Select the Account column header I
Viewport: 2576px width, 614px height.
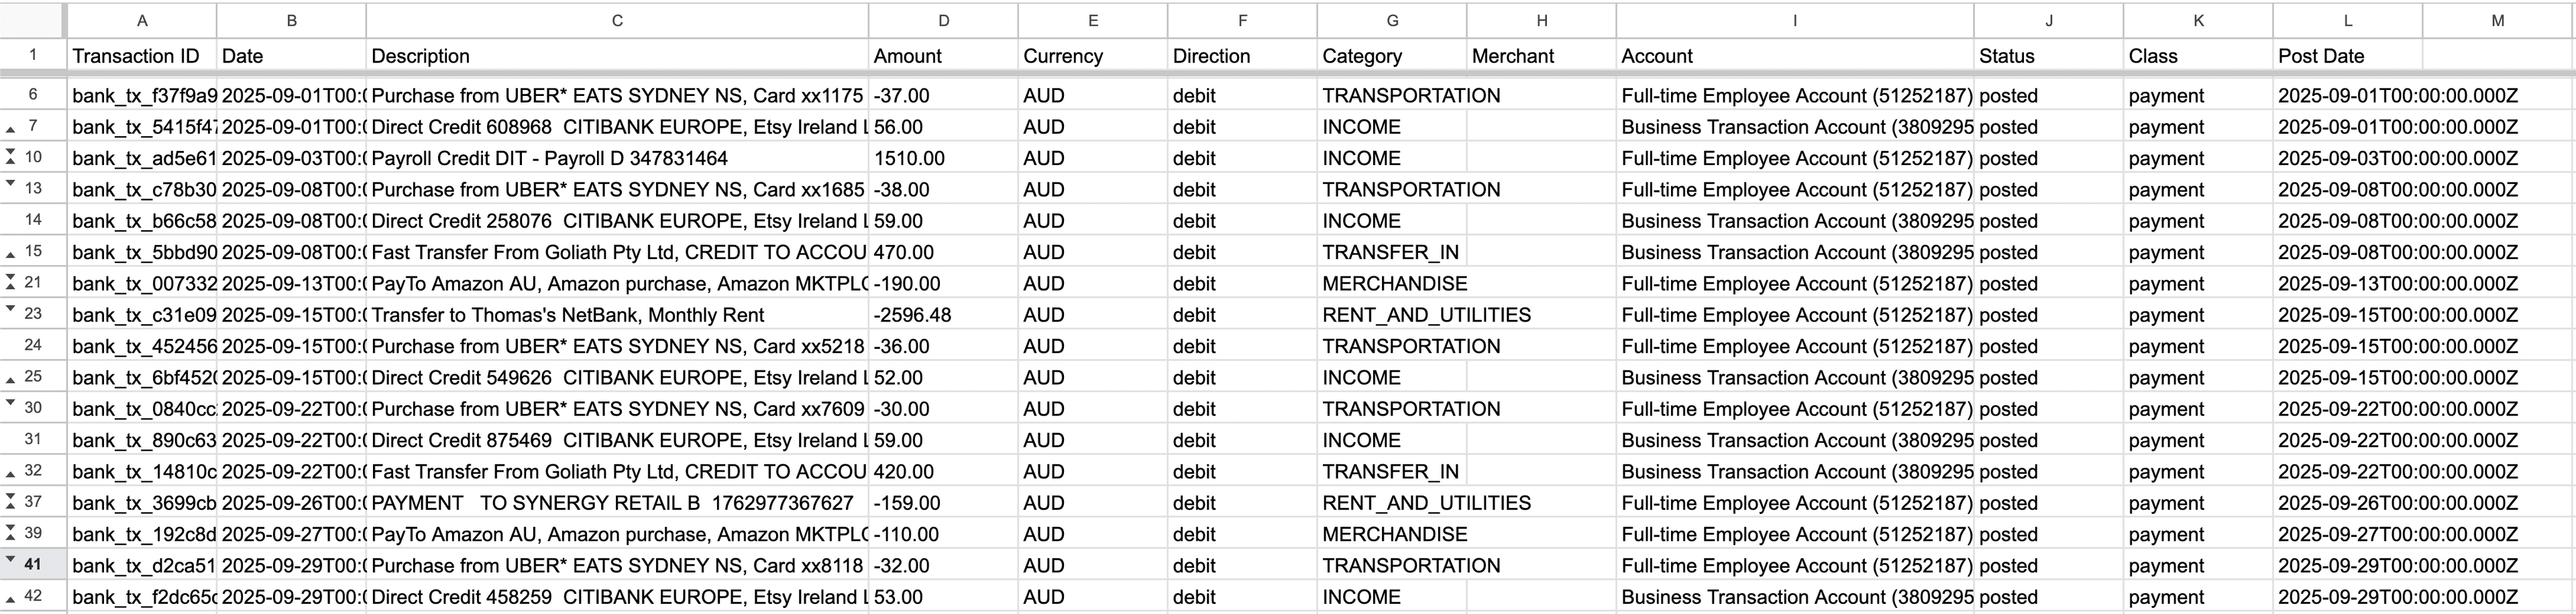click(x=1795, y=19)
